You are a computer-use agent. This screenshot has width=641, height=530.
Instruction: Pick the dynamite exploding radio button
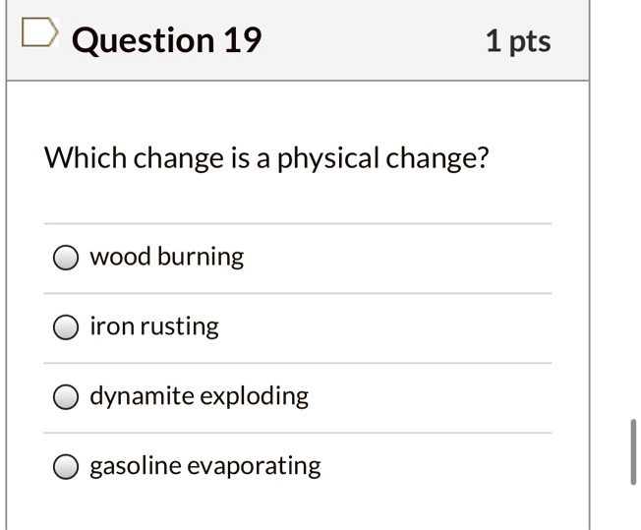[x=66, y=397]
